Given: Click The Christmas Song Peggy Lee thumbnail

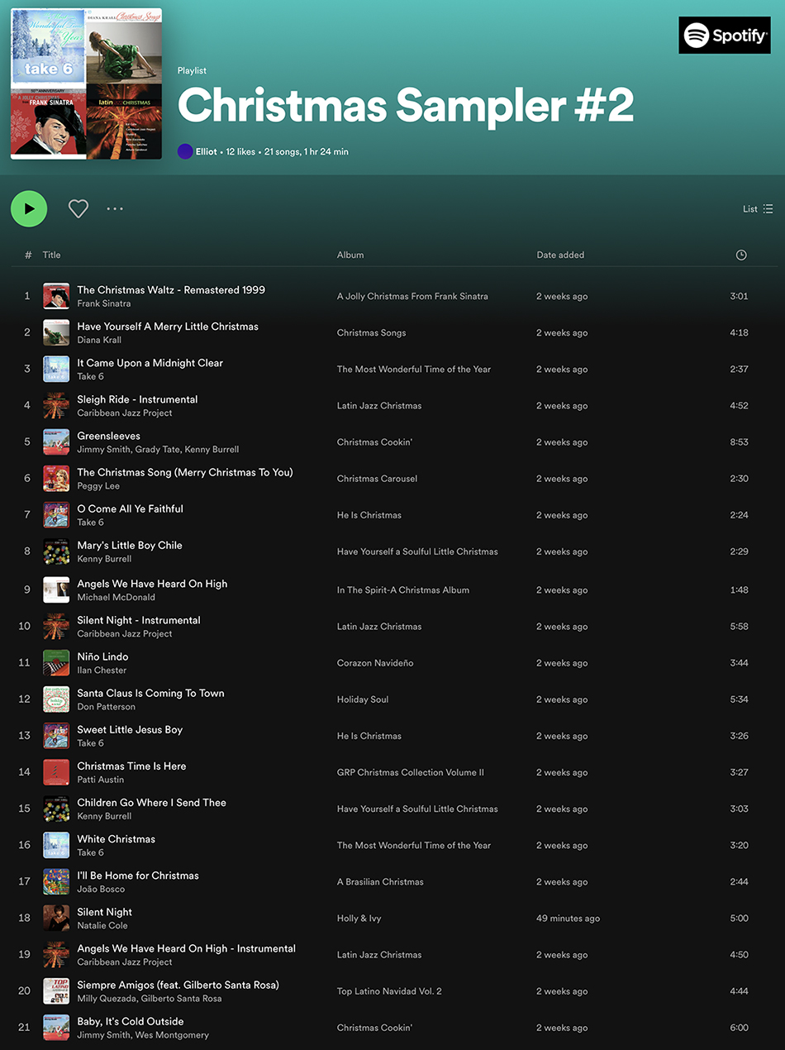Looking at the screenshot, I should [x=56, y=478].
